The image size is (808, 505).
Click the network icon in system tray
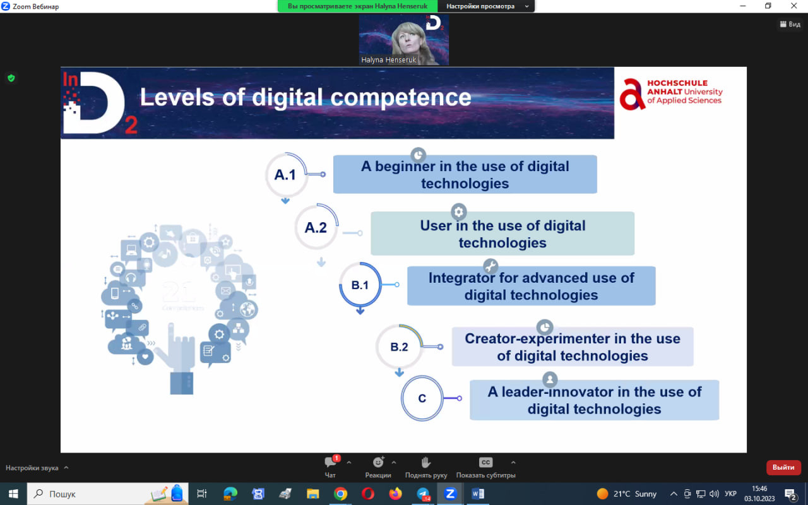(700, 494)
